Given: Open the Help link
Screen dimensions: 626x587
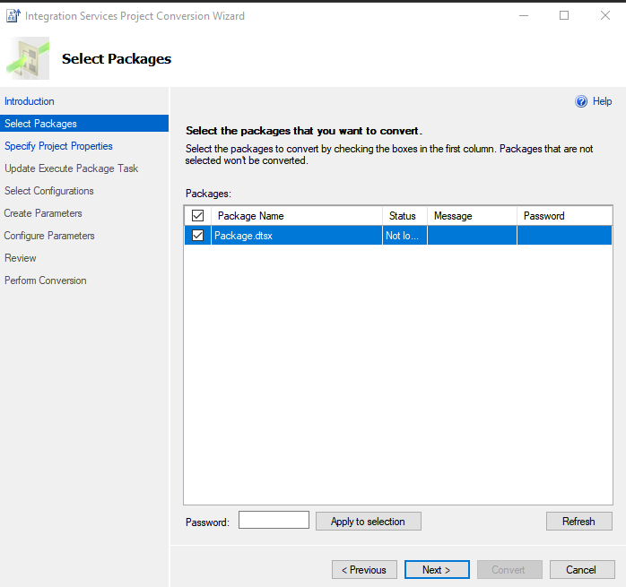Looking at the screenshot, I should [x=602, y=101].
